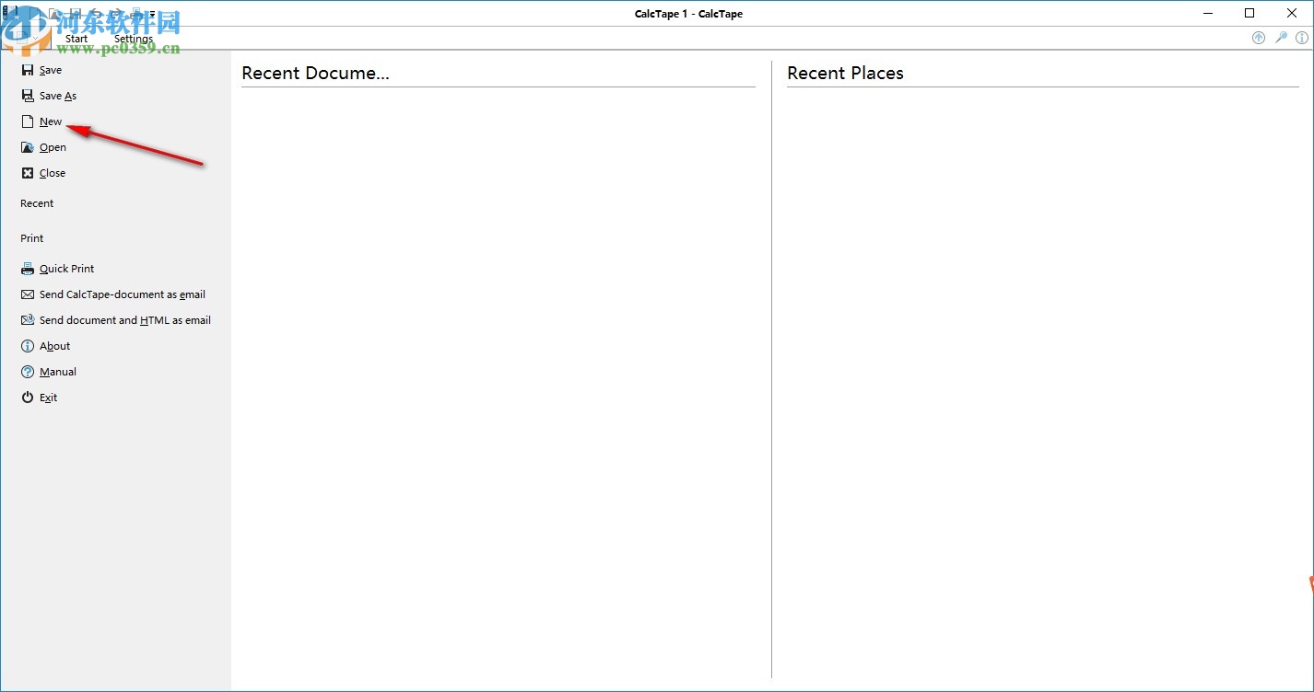Run Quick Print
The width and height of the screenshot is (1314, 692).
click(58, 269)
